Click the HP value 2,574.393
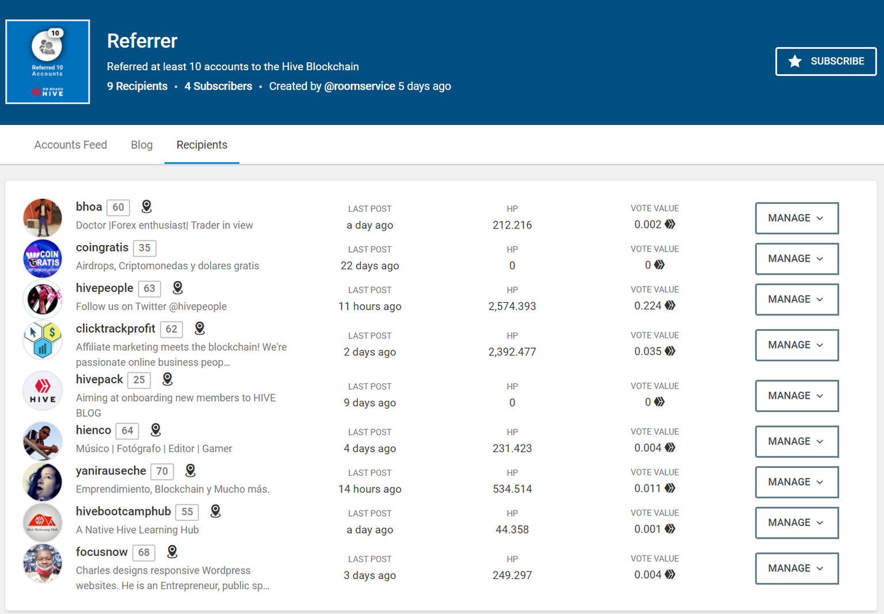Screen dimensions: 884x614 coord(512,306)
